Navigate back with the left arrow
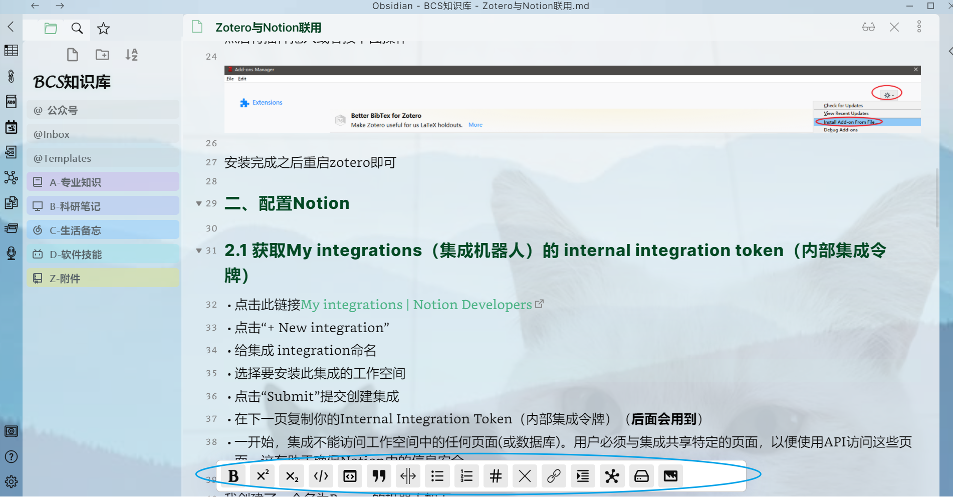 click(35, 6)
